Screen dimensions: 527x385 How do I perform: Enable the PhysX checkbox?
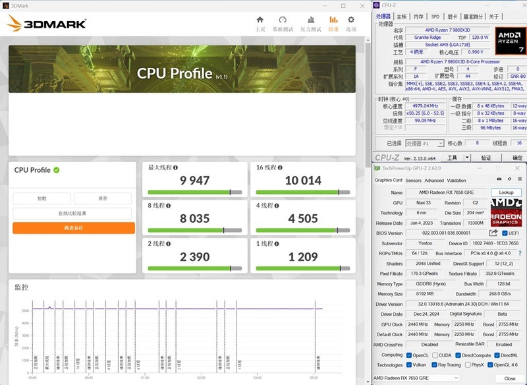[467, 364]
